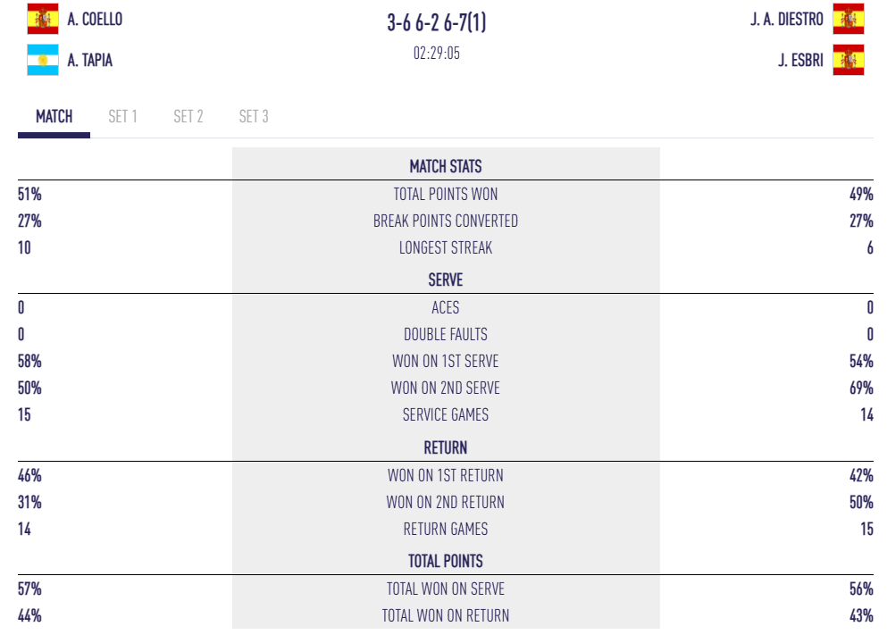Show the SET 3 tab
887x643 pixels.
(254, 117)
